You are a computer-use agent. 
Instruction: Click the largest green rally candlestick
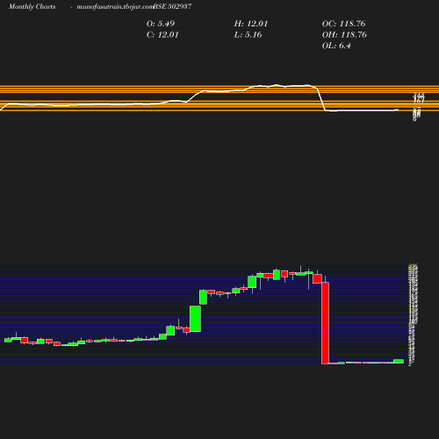coord(195,319)
